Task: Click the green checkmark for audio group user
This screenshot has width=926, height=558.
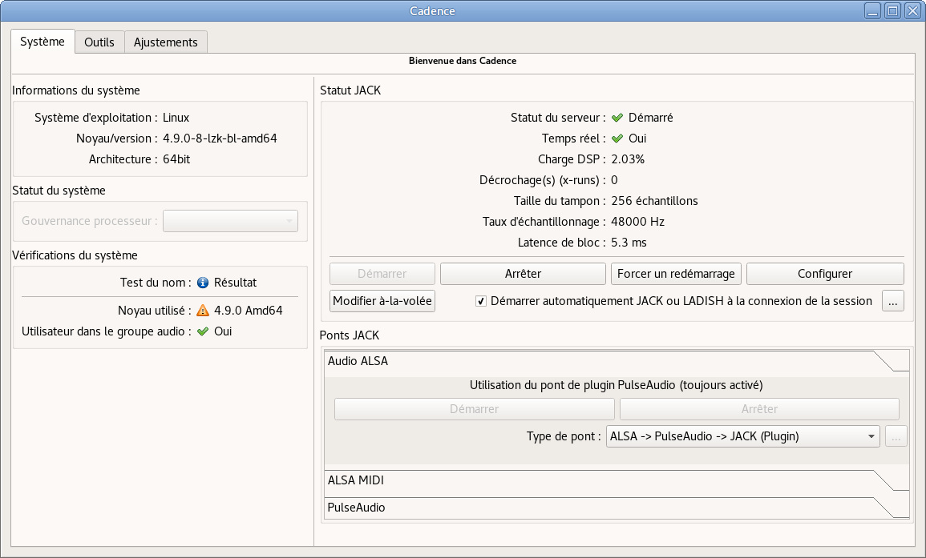Action: tap(203, 331)
